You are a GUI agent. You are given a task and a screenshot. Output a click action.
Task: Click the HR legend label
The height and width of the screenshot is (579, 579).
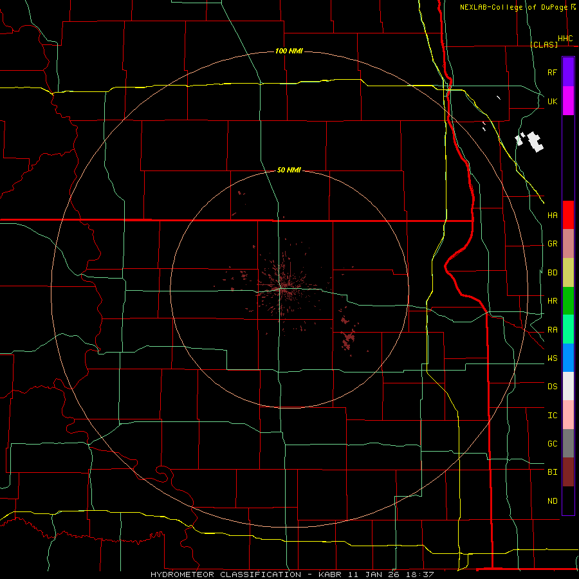[x=552, y=301]
